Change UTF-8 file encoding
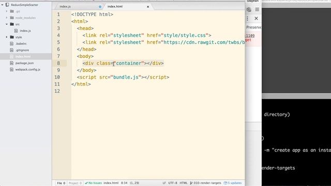331x186 pixels. tap(173, 183)
